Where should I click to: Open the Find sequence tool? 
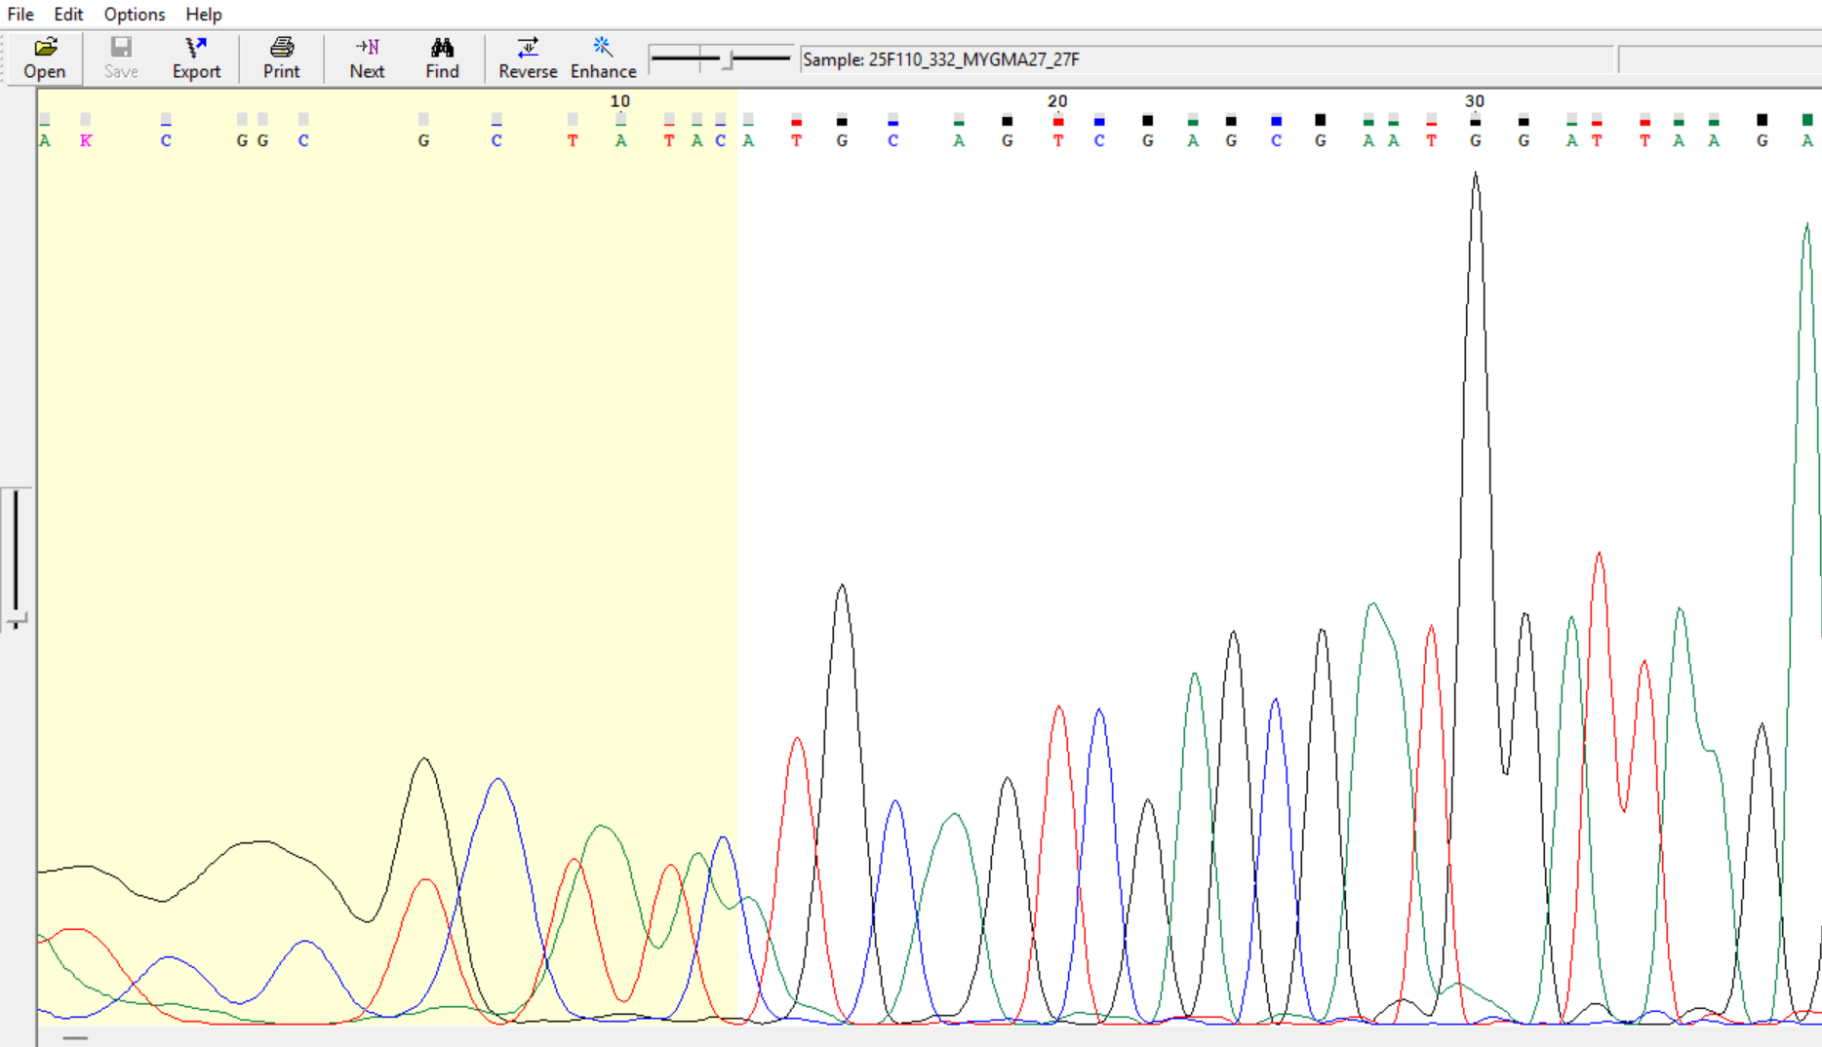pyautogui.click(x=442, y=58)
